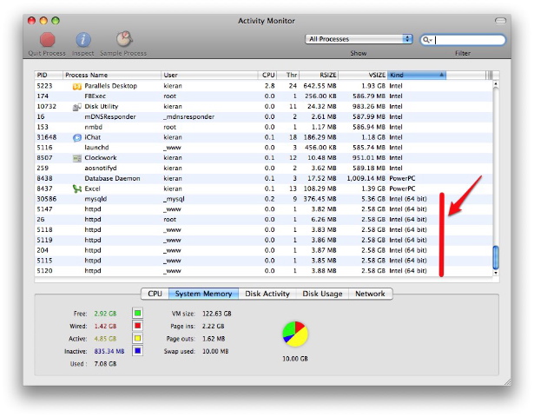Open the Disk Usage tab
The width and height of the screenshot is (534, 417).
322,294
